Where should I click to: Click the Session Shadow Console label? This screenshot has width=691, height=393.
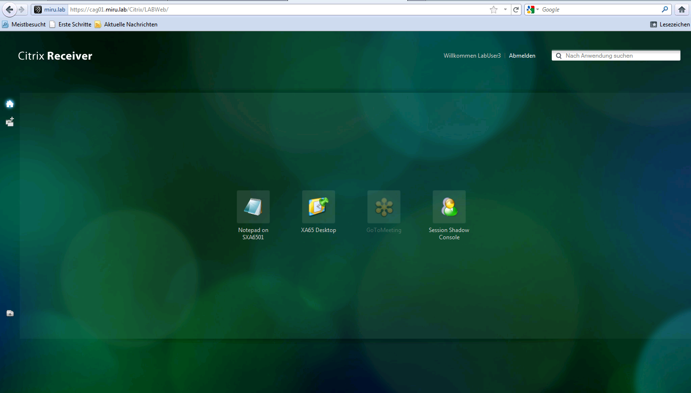tap(449, 233)
